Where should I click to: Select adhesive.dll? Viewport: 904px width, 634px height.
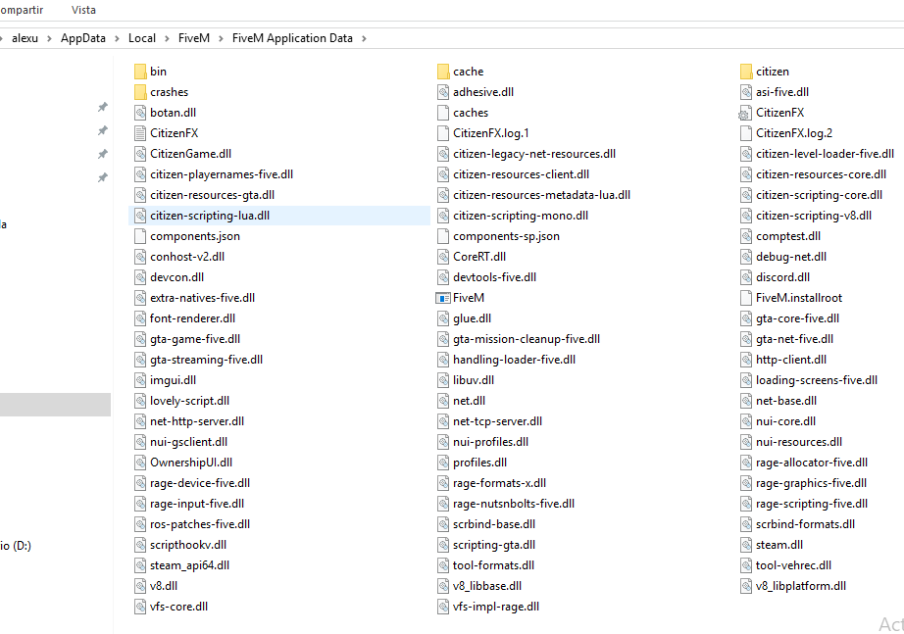click(485, 91)
